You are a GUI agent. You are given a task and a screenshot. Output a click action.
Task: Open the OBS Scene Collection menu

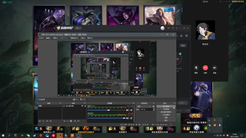(74, 38)
